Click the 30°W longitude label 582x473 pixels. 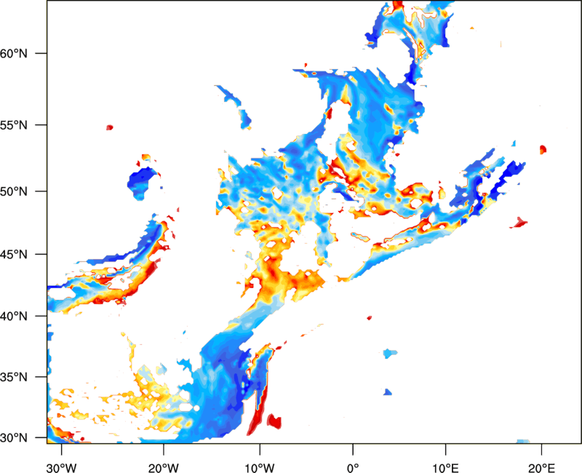click(62, 468)
